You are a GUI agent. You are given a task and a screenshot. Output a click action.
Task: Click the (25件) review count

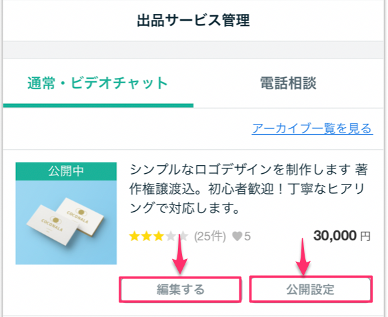[x=210, y=236]
